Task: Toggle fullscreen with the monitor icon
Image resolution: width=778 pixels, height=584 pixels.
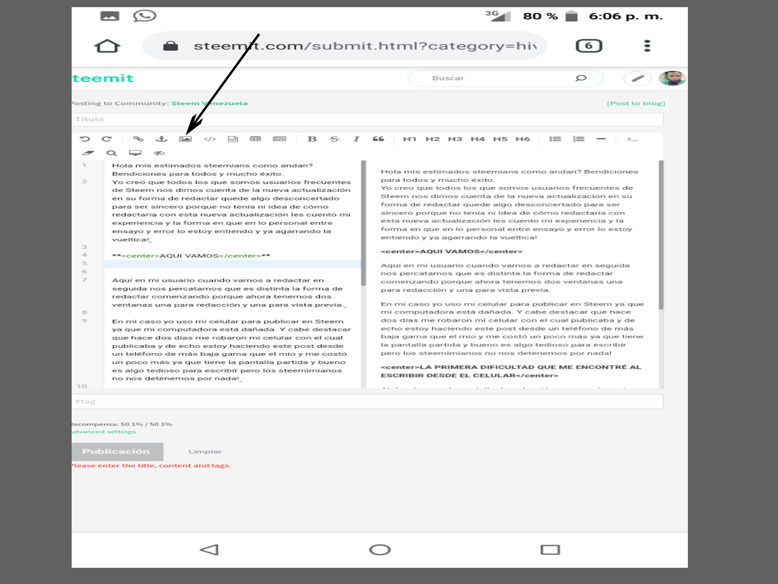Action: coord(135,153)
